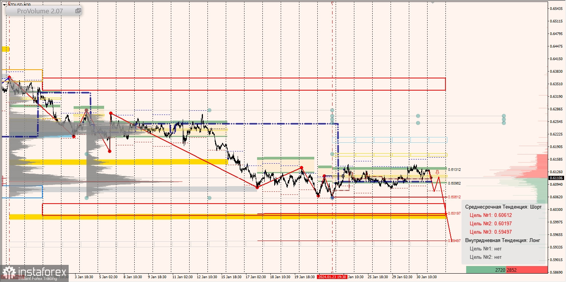Screen dimensions: 566x282
Task: Click the 0.64795 price axis label
Action: 556,33
